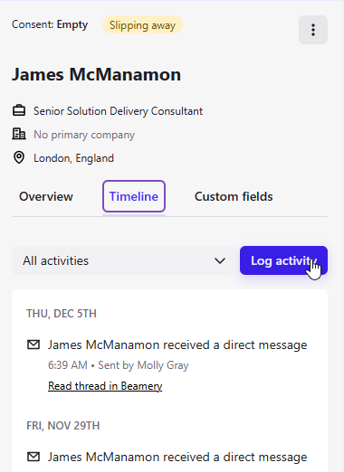Click the No primary company text

(84, 135)
